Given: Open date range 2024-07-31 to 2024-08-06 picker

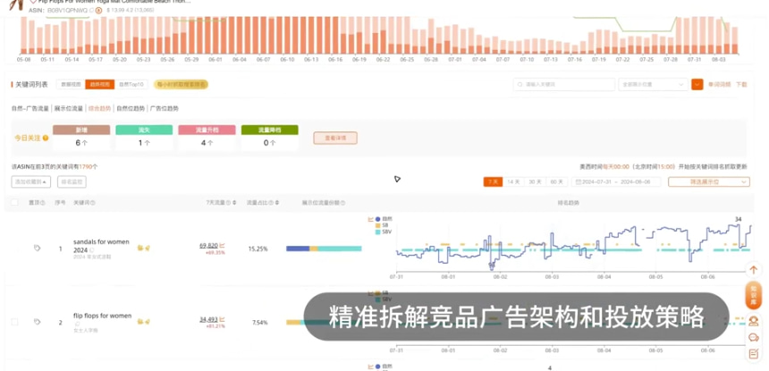Looking at the screenshot, I should tap(618, 181).
